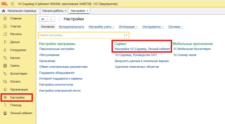The height and width of the screenshot is (124, 225).
Task: Go forward with the right arrow button
Action: pos(51,19)
